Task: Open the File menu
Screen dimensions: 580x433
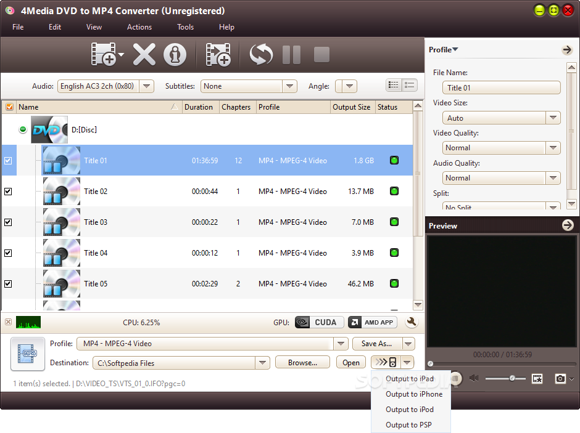Action: [x=18, y=27]
